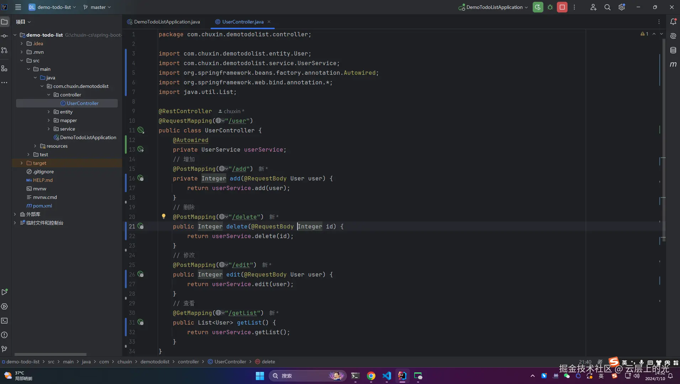Open the Git tool window
The image size is (680, 384).
4,349
